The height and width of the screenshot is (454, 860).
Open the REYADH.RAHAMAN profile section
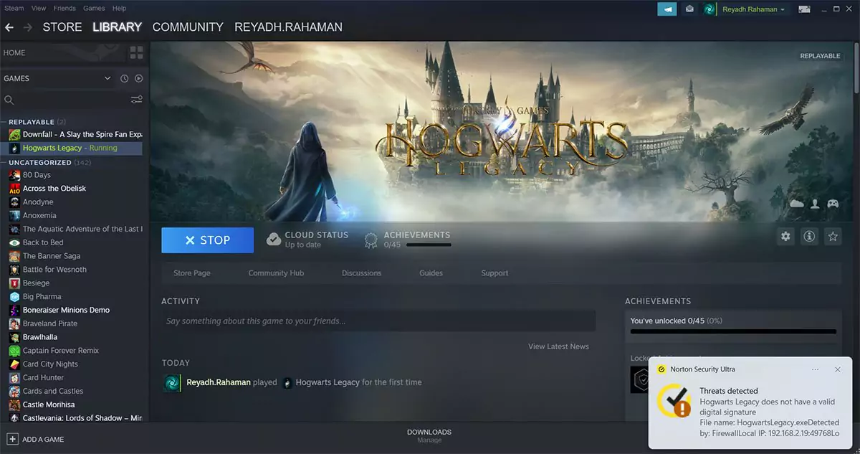point(288,27)
